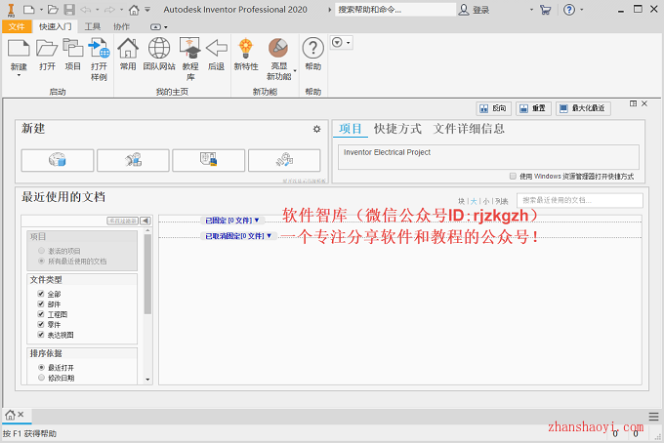Open the 教程库 (Tutorial Gallery) icon

coord(190,48)
